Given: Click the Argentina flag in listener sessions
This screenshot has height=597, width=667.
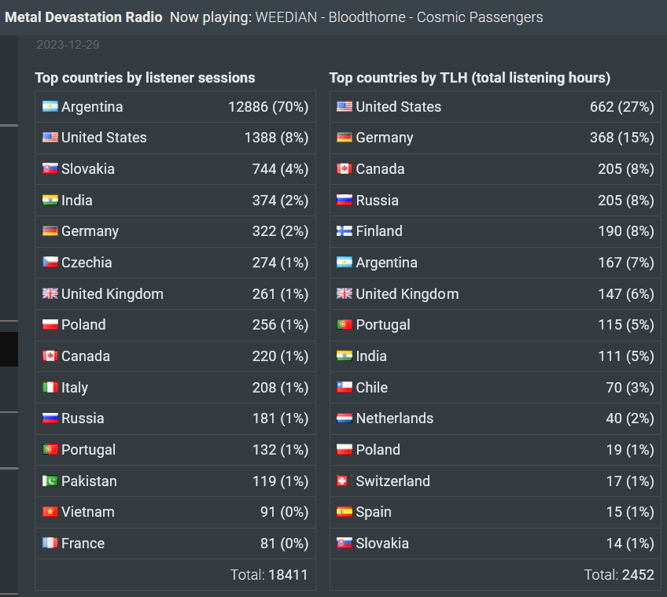Looking at the screenshot, I should click(x=50, y=106).
